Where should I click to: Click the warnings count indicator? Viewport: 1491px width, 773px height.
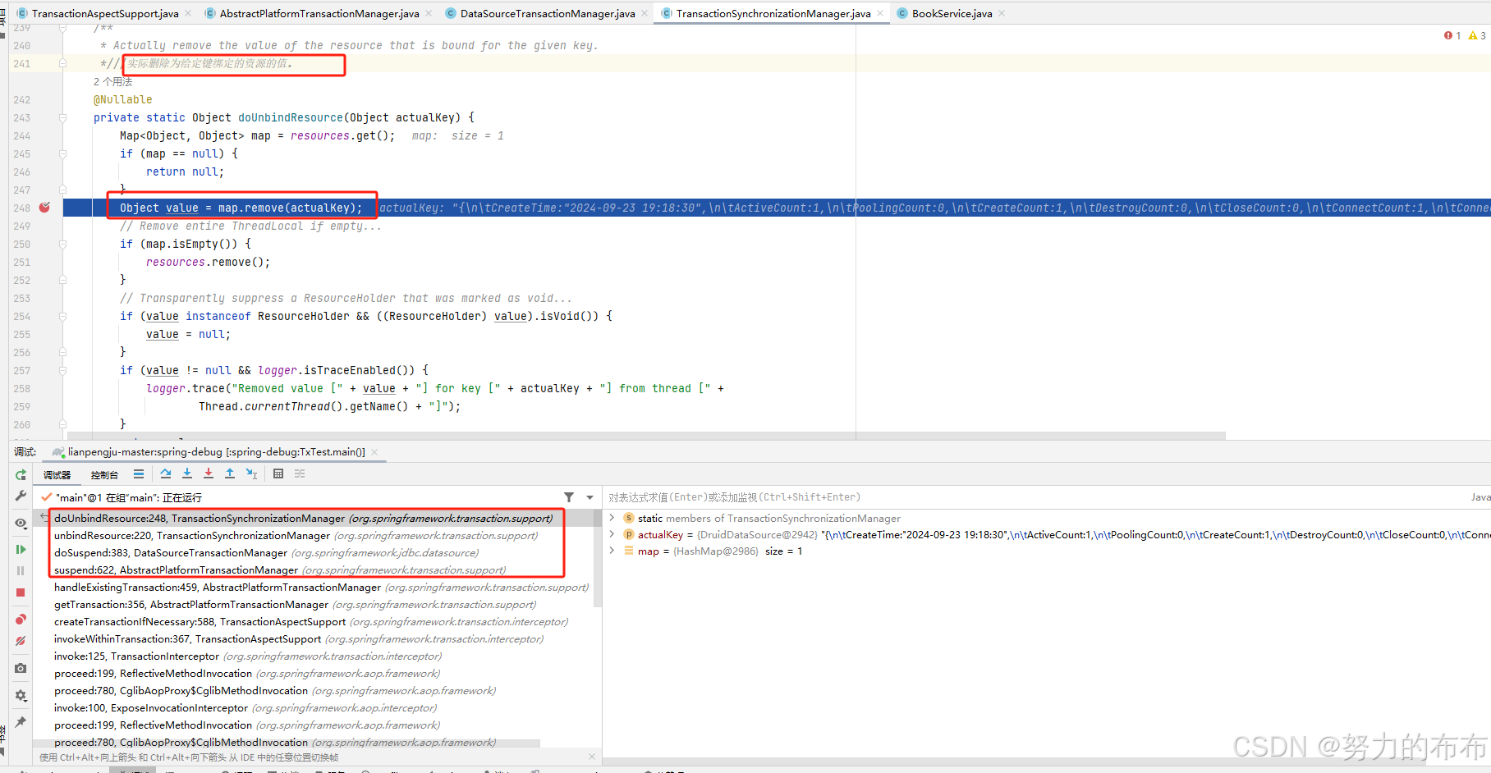1477,35
